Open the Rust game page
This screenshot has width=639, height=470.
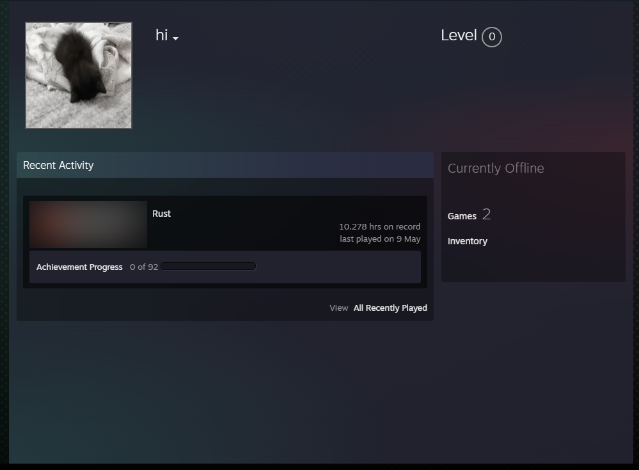[161, 214]
